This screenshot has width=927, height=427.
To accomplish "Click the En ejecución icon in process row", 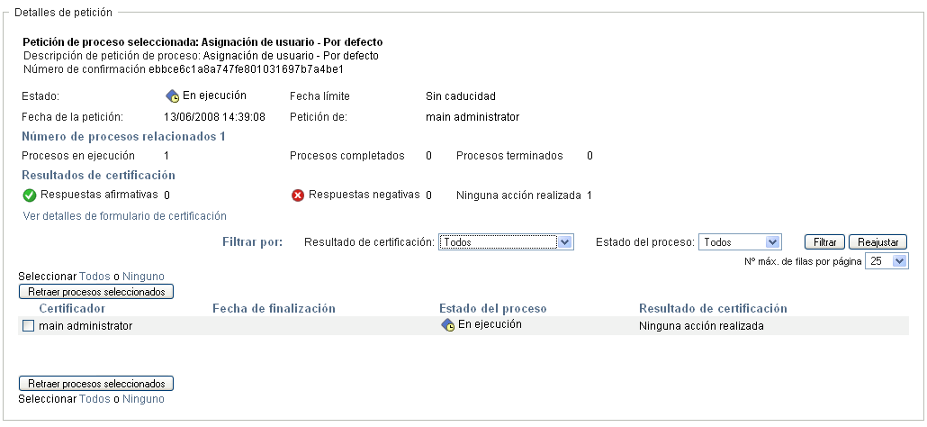I will [x=447, y=325].
